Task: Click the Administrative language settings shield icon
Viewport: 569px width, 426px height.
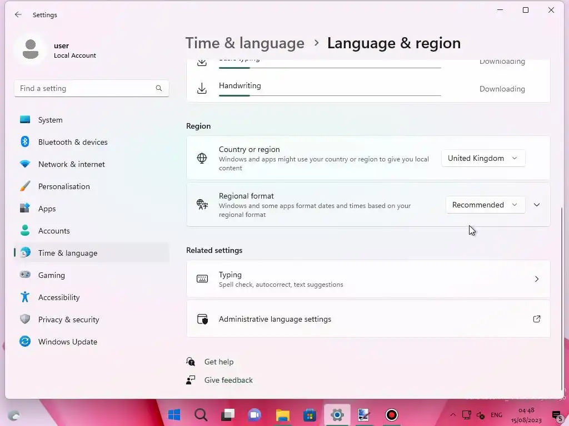Action: click(x=202, y=319)
